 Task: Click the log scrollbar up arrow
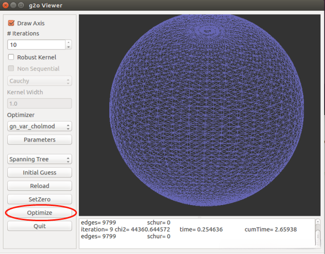click(x=318, y=222)
